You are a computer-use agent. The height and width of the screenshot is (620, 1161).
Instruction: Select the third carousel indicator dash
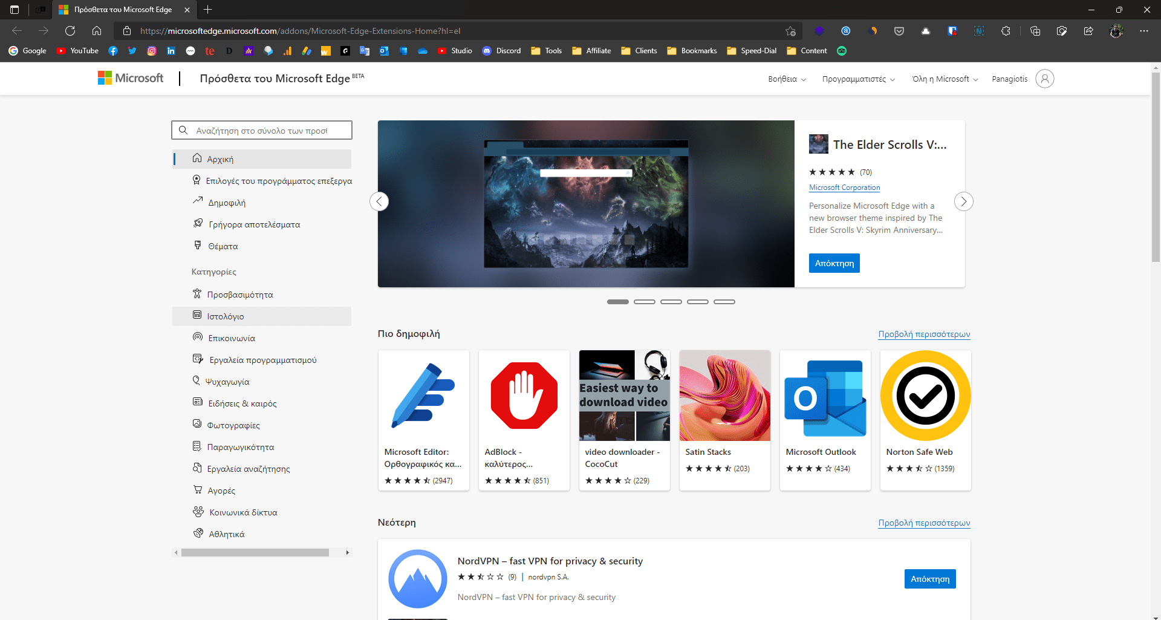pyautogui.click(x=671, y=302)
